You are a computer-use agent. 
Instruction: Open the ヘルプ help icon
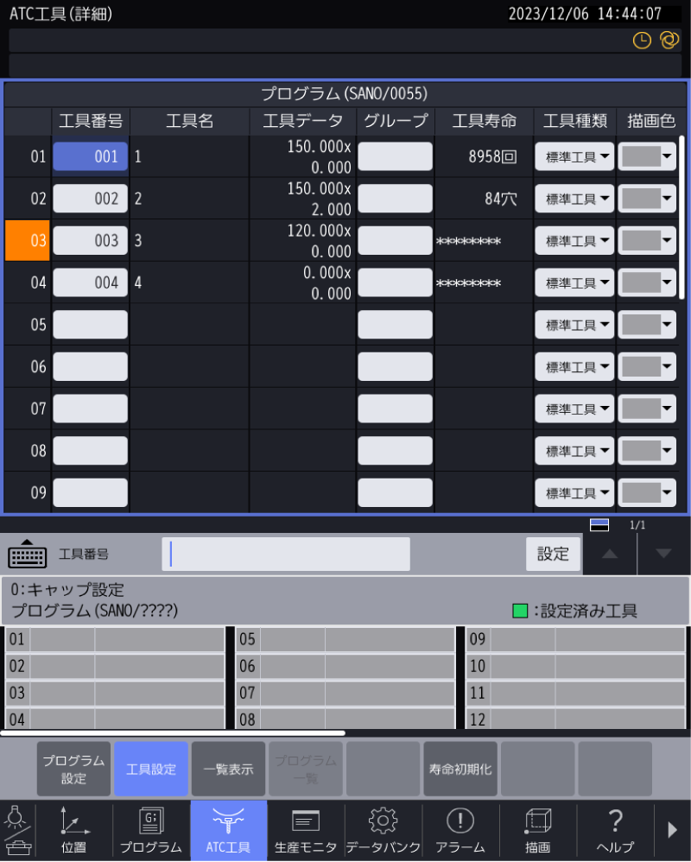point(613,830)
